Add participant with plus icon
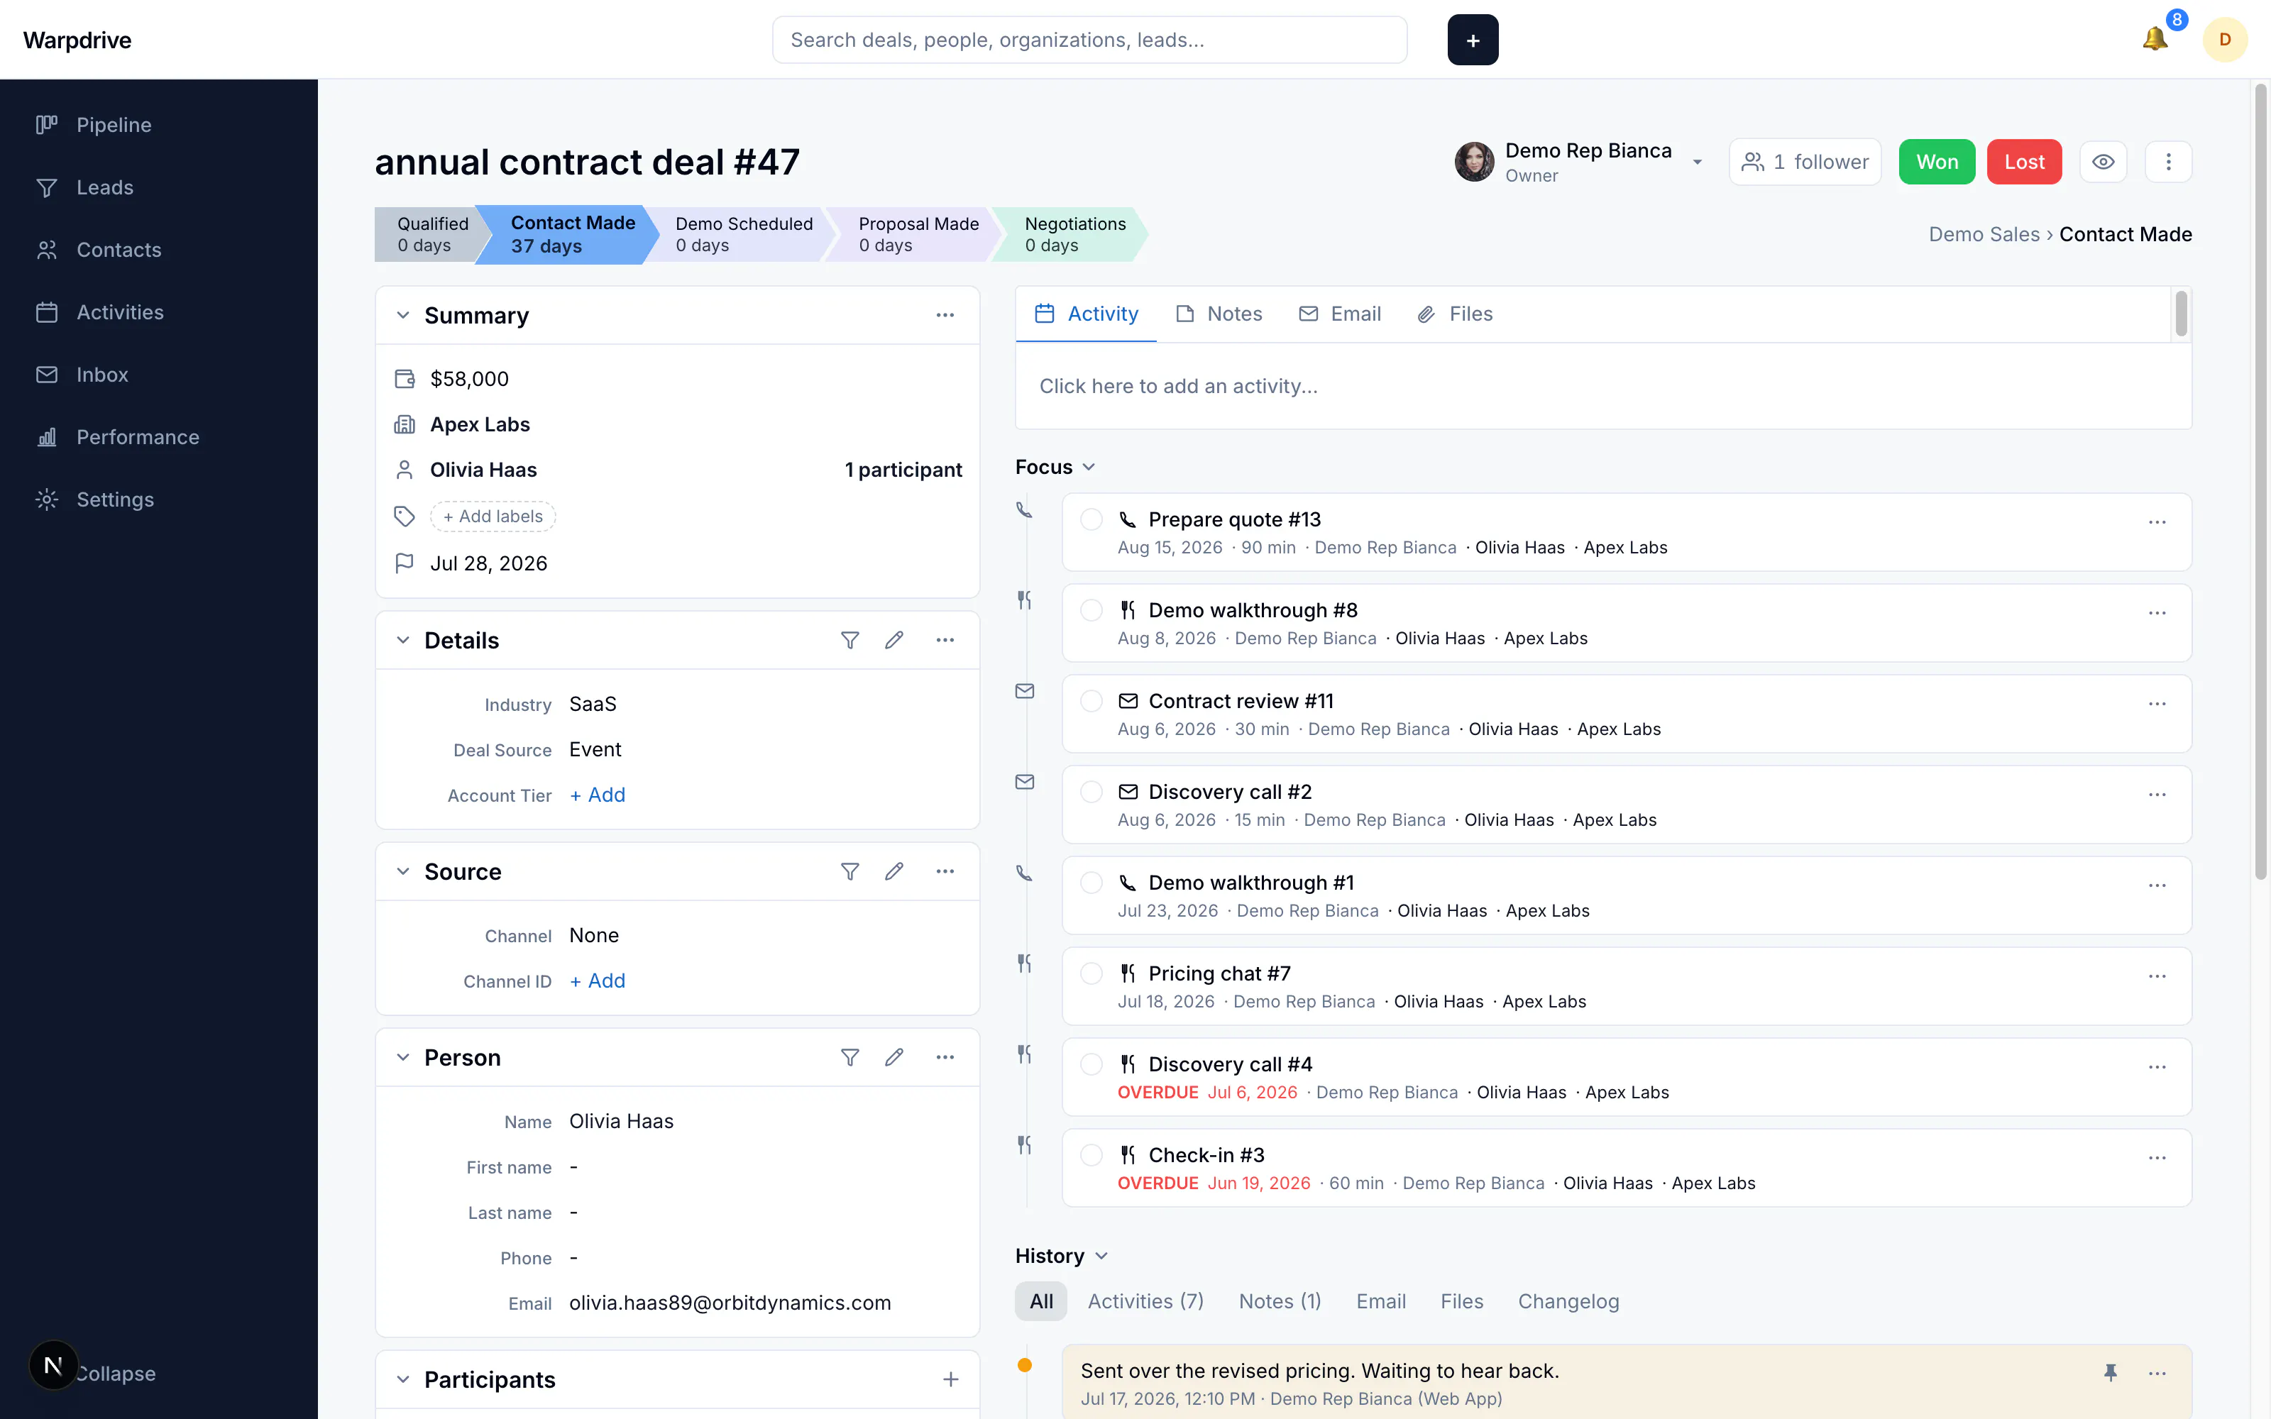 pos(951,1379)
